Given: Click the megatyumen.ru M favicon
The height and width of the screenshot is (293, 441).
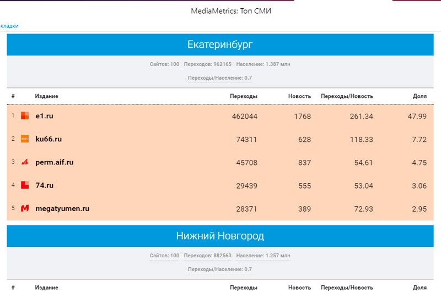Looking at the screenshot, I should pos(25,208).
